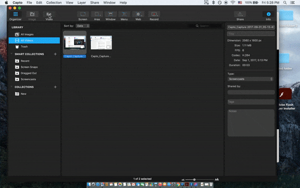Open the Video editor toolbar button
300x188 pixels.
click(x=49, y=16)
